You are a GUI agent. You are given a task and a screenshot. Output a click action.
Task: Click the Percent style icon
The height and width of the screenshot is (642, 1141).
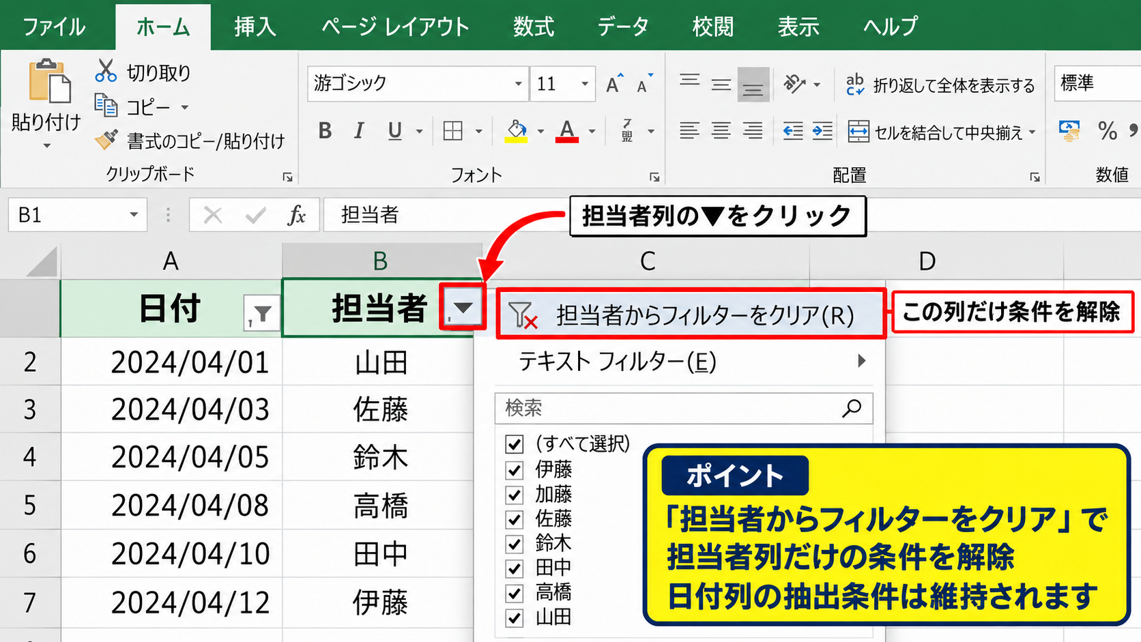tap(1108, 130)
